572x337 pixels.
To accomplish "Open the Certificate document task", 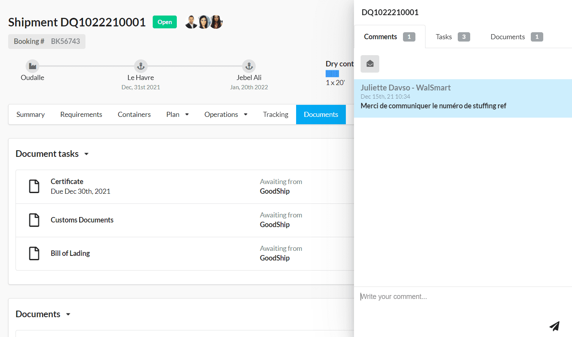I will (x=185, y=187).
